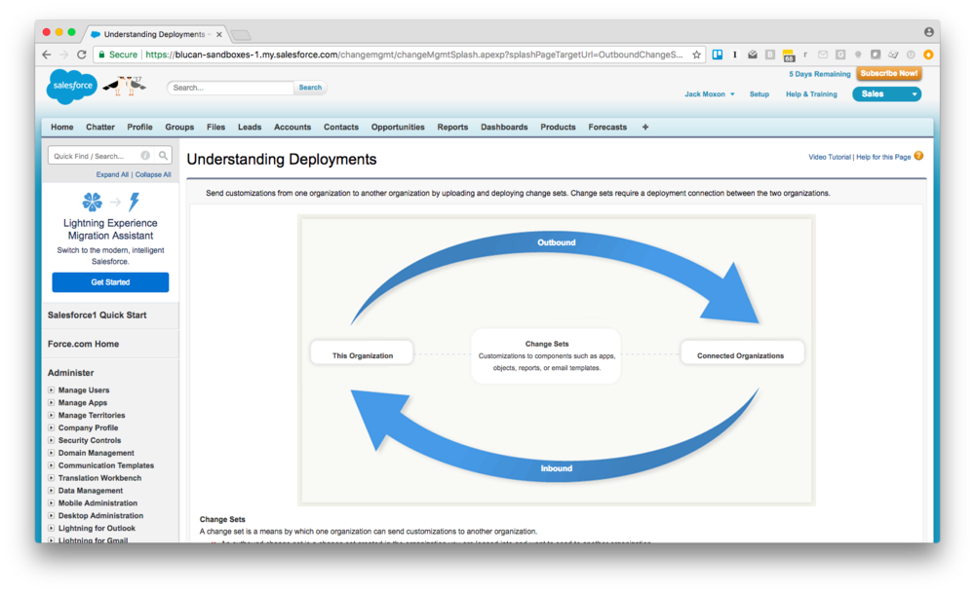Click the gray mail envelope extension icon
Image resolution: width=975 pixels, height=593 pixels.
point(823,55)
